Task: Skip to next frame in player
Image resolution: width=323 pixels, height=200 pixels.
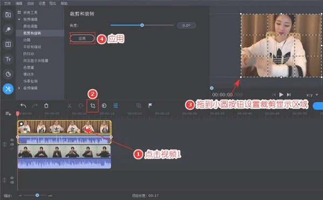Action: coord(289,95)
